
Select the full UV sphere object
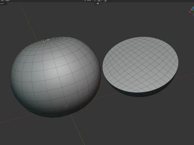(x=55, y=77)
